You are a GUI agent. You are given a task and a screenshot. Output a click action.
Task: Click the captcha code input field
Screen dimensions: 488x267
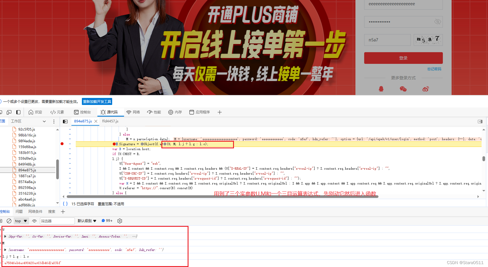387,40
